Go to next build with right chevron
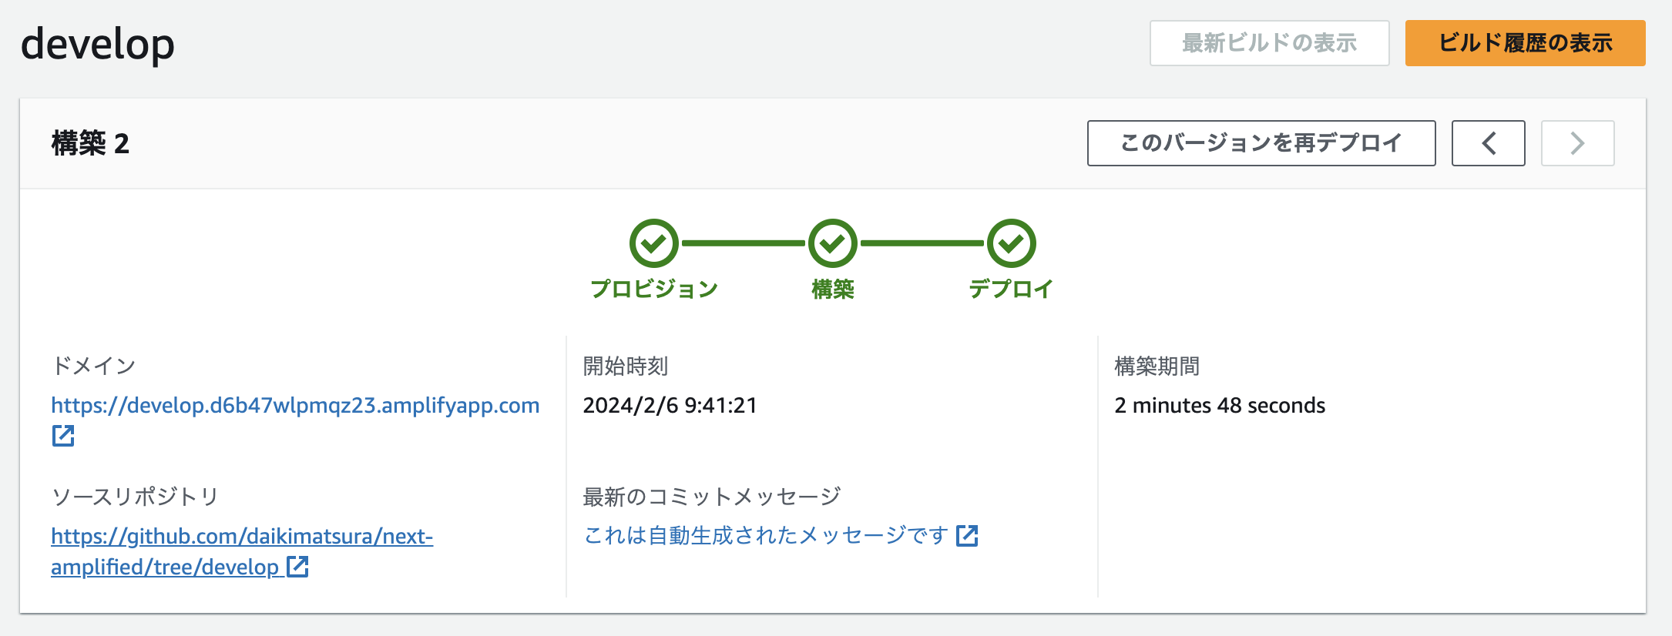Screen dimensions: 1672x636 coord(1577,143)
